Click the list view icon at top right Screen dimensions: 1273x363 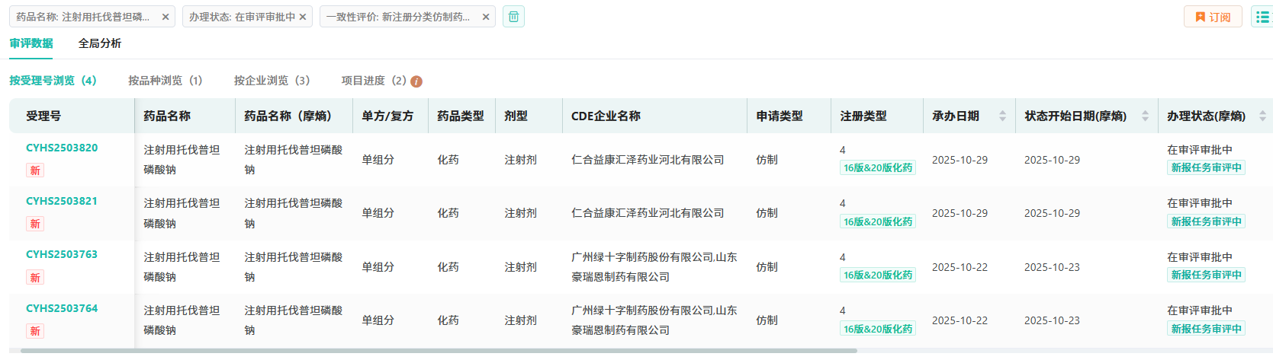click(x=1262, y=17)
